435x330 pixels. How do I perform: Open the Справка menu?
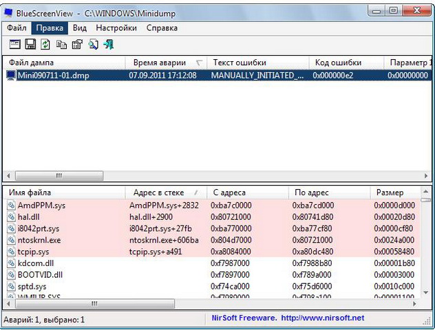(162, 28)
